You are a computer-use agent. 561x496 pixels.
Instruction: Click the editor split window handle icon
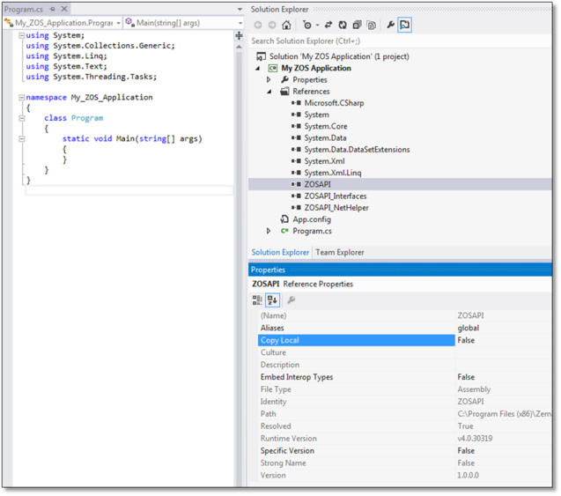(x=240, y=35)
